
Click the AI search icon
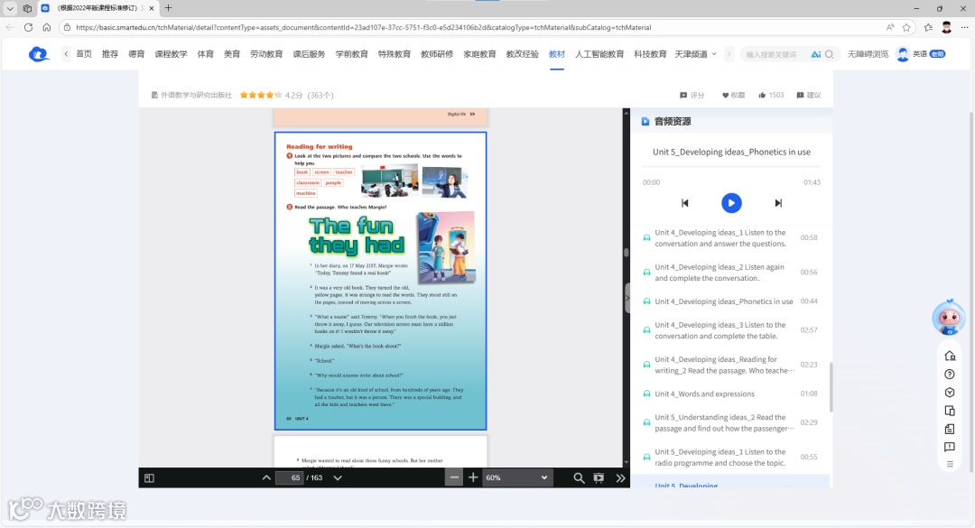816,55
